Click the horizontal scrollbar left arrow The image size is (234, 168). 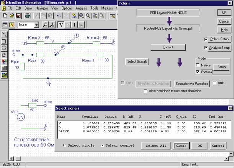tap(11, 158)
